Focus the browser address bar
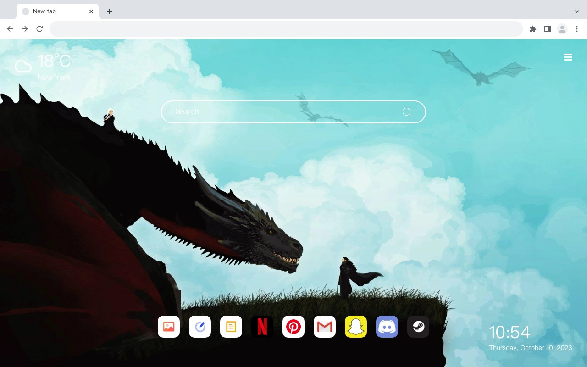The image size is (587, 367). (x=286, y=29)
